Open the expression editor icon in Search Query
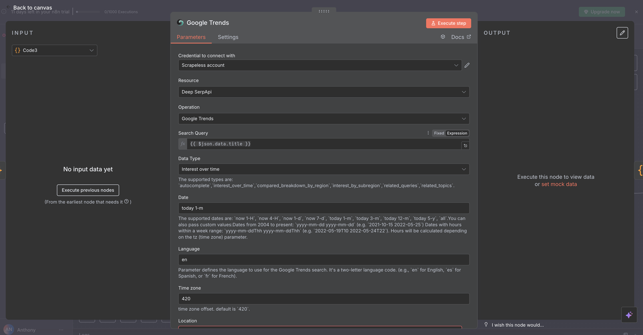The width and height of the screenshot is (643, 335). click(x=465, y=146)
